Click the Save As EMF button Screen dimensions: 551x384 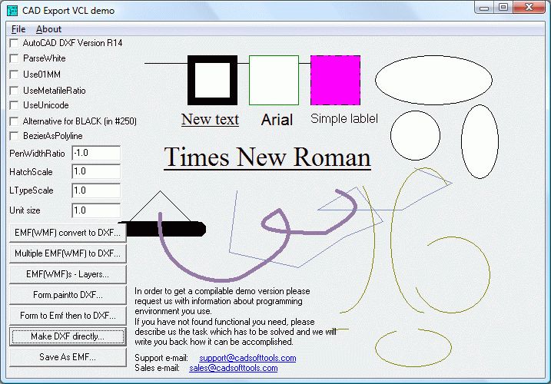click(x=68, y=357)
